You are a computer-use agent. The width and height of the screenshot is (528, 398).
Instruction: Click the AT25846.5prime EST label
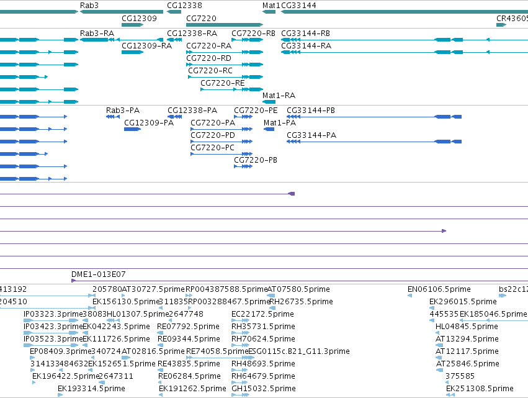pos(468,364)
